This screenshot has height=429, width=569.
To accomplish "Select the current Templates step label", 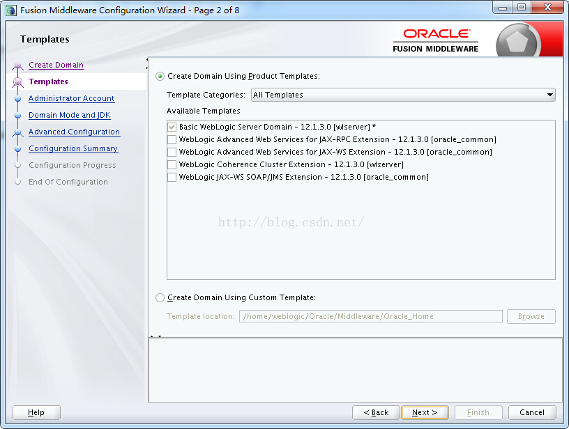I will (48, 81).
